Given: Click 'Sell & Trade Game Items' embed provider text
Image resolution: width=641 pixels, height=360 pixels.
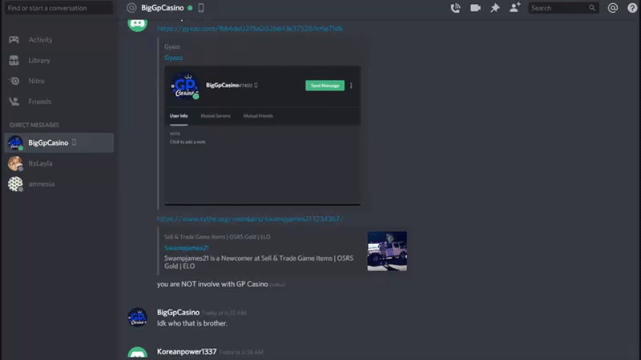Looking at the screenshot, I should pos(217,237).
